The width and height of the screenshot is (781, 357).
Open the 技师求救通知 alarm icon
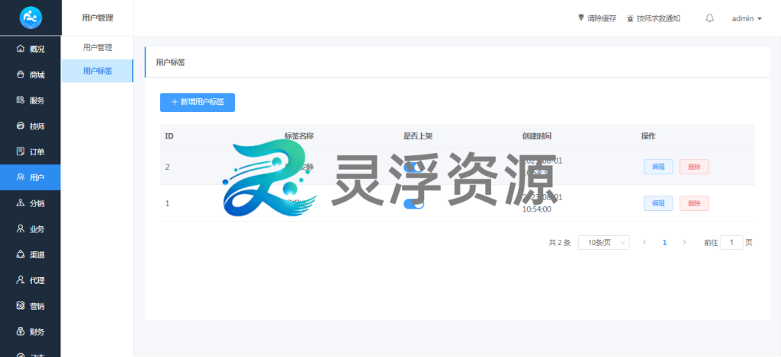(x=631, y=18)
